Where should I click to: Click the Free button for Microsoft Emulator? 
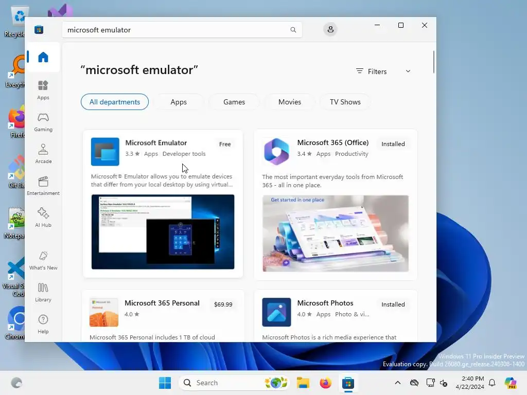coord(225,144)
